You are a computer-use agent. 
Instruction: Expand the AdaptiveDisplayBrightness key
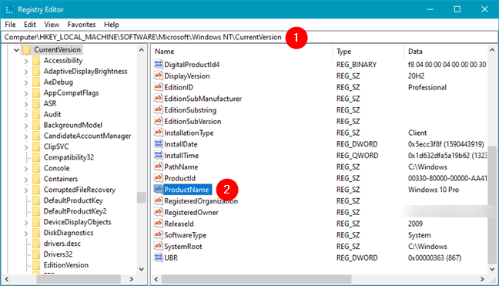point(26,72)
